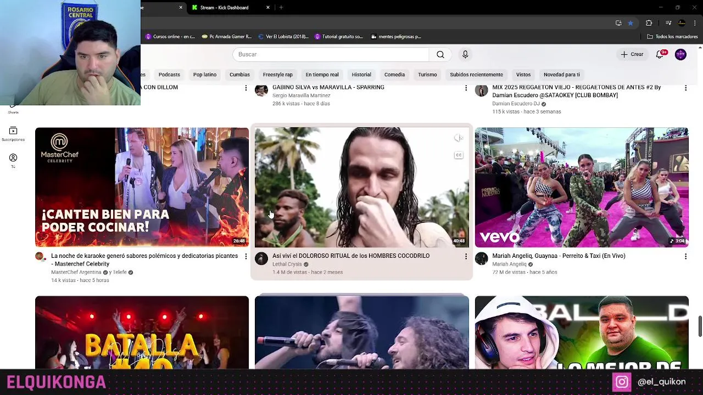Open the two singers concert thumbnail
The width and height of the screenshot is (703, 395).
tap(362, 332)
